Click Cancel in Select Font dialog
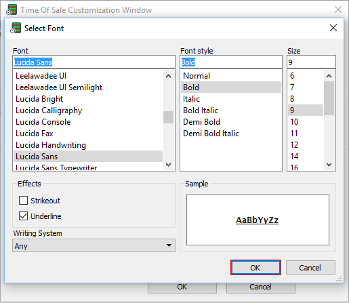 point(310,268)
